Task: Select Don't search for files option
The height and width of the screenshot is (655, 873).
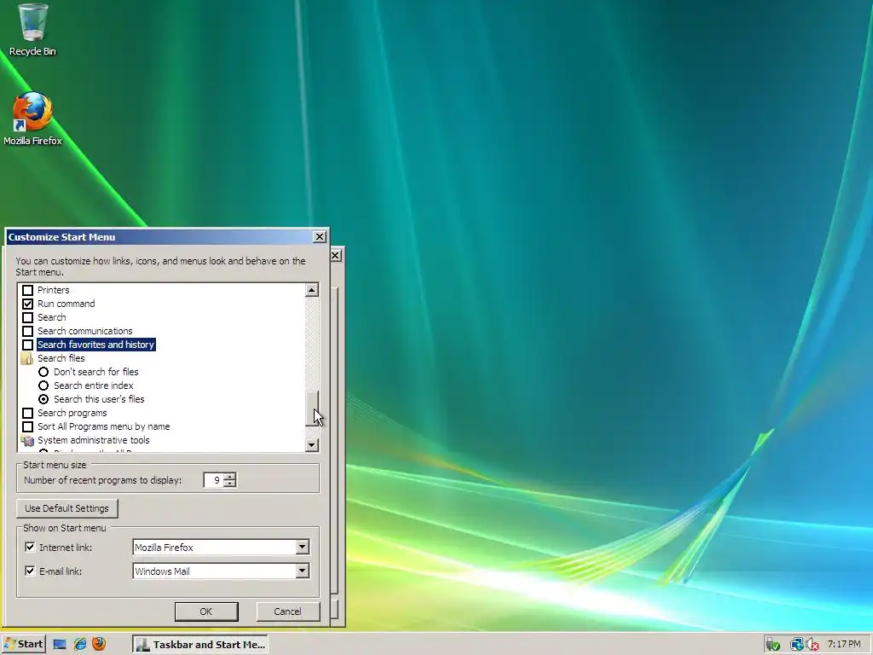Action: coord(43,372)
